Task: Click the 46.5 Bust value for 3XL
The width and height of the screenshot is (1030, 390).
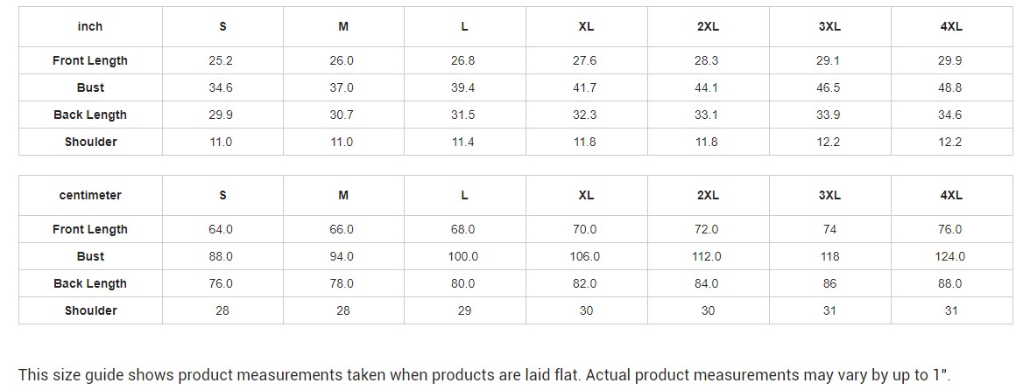Action: click(829, 87)
